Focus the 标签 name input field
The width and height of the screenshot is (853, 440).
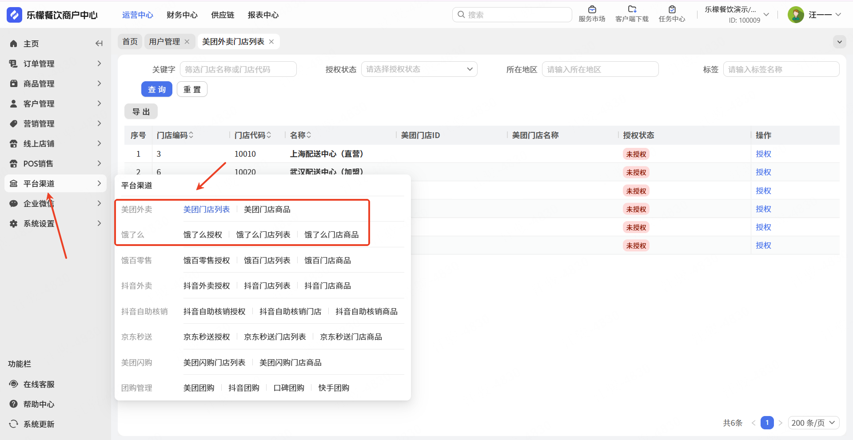pyautogui.click(x=781, y=69)
